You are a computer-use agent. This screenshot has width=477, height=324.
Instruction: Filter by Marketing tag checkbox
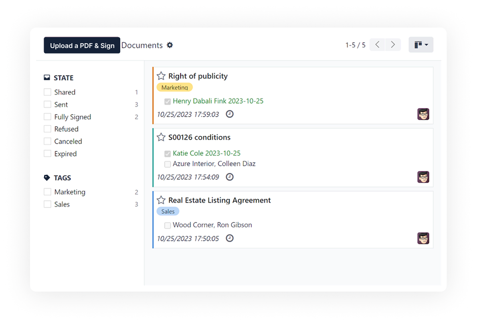coord(47,192)
